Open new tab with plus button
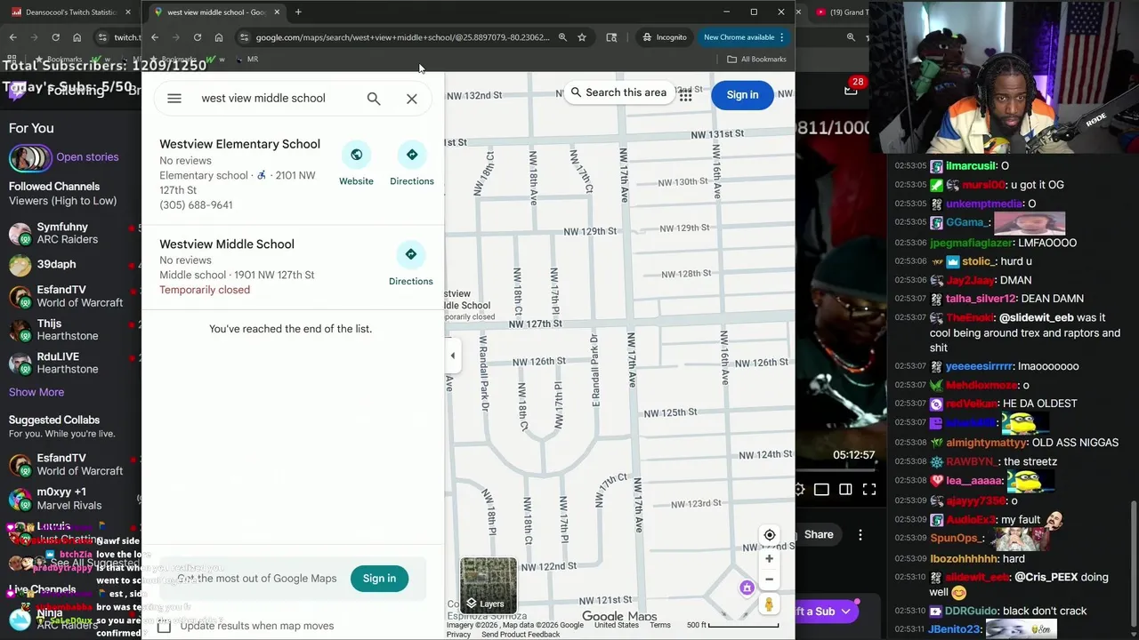This screenshot has height=640, width=1139. pos(298,12)
